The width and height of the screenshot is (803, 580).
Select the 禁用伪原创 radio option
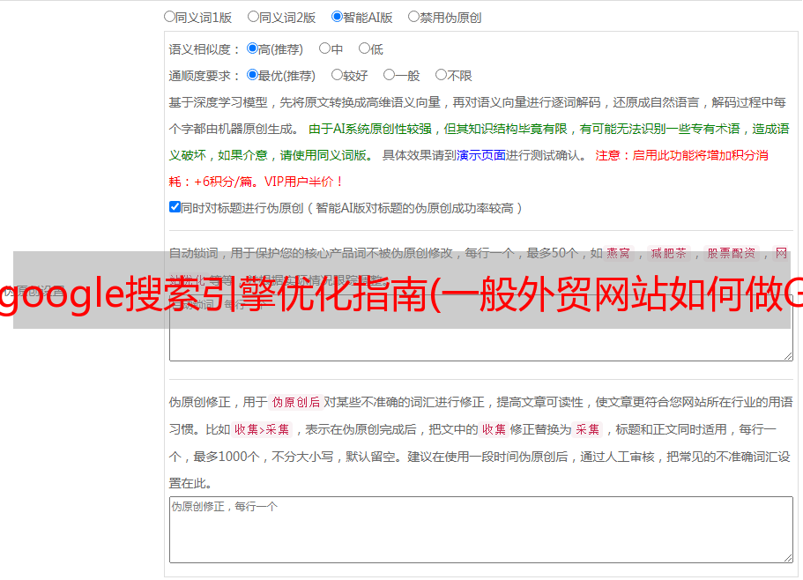[x=413, y=17]
